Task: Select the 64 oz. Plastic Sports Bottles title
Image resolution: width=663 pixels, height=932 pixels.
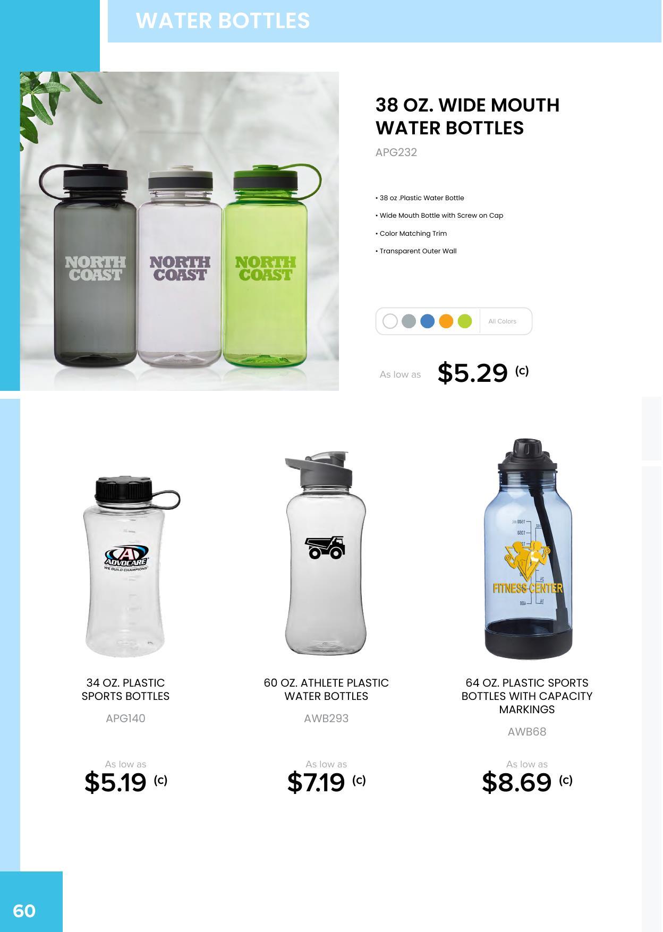Action: (527, 696)
